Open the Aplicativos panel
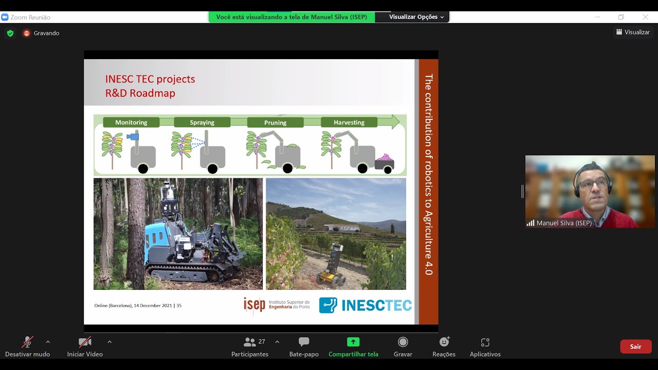658x370 pixels. coord(485,347)
